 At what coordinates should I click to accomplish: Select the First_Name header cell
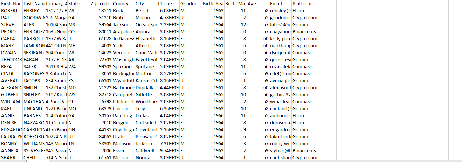click(x=11, y=3)
